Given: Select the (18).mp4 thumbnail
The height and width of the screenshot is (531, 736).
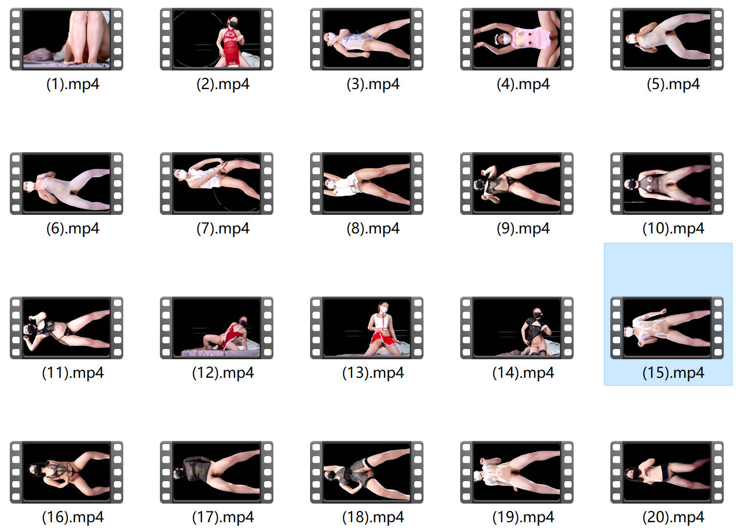Looking at the screenshot, I should (367, 472).
